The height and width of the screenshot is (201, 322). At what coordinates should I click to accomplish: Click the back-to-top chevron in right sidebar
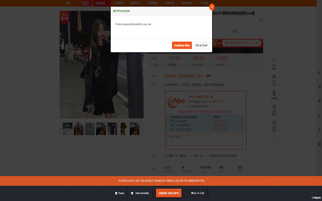[x=274, y=141]
